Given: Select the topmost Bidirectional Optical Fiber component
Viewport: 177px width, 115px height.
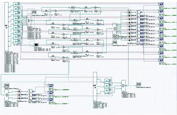Looking at the screenshot, I should click(72, 7).
